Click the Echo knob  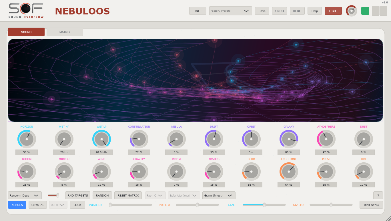coord(251,172)
